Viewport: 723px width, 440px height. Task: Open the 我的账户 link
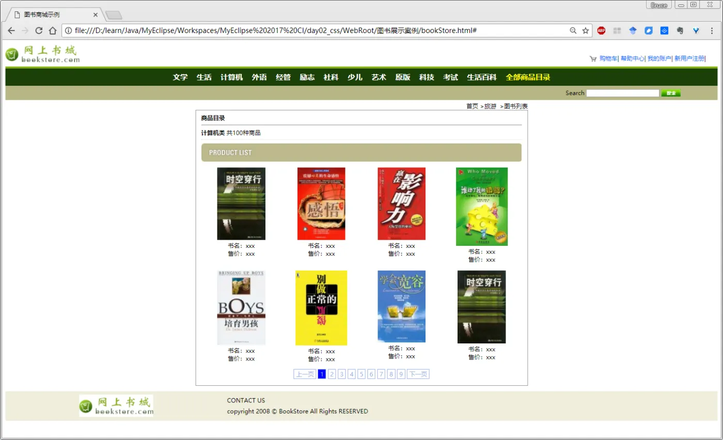[x=659, y=59]
